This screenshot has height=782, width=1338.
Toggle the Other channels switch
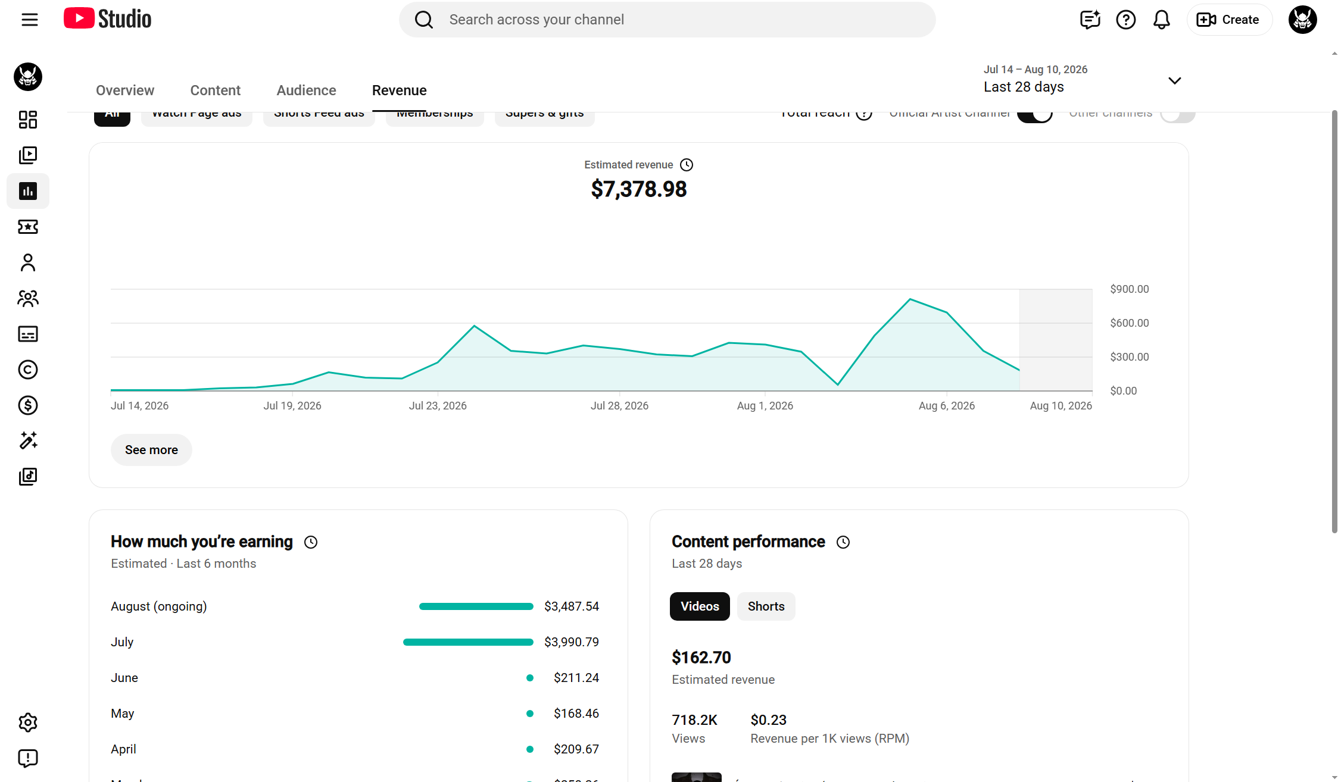[1177, 113]
